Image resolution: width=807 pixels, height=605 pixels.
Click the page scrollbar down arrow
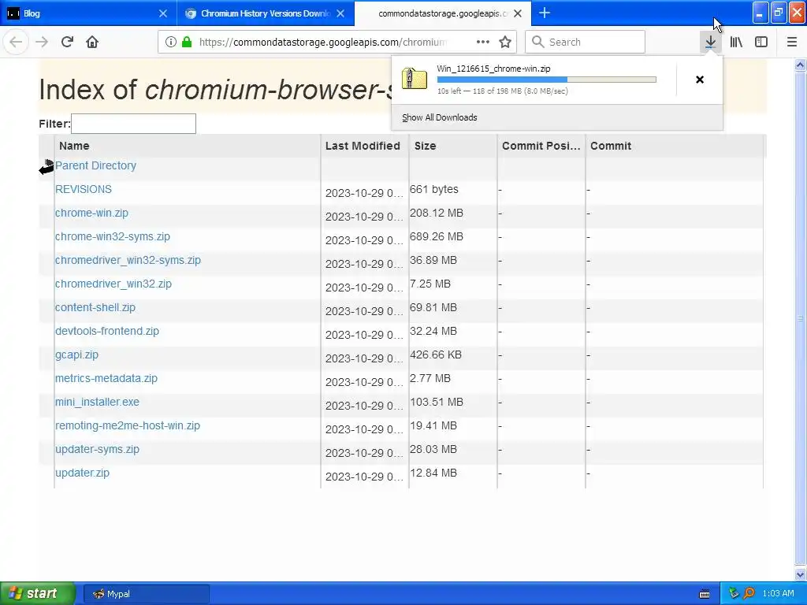pos(801,574)
